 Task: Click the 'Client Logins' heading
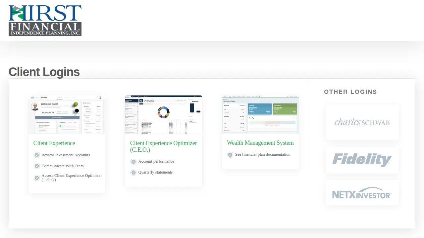[44, 72]
